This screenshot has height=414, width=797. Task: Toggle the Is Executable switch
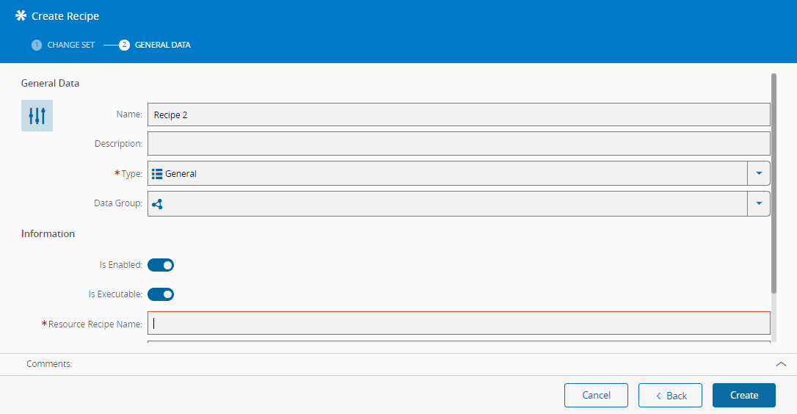(161, 294)
